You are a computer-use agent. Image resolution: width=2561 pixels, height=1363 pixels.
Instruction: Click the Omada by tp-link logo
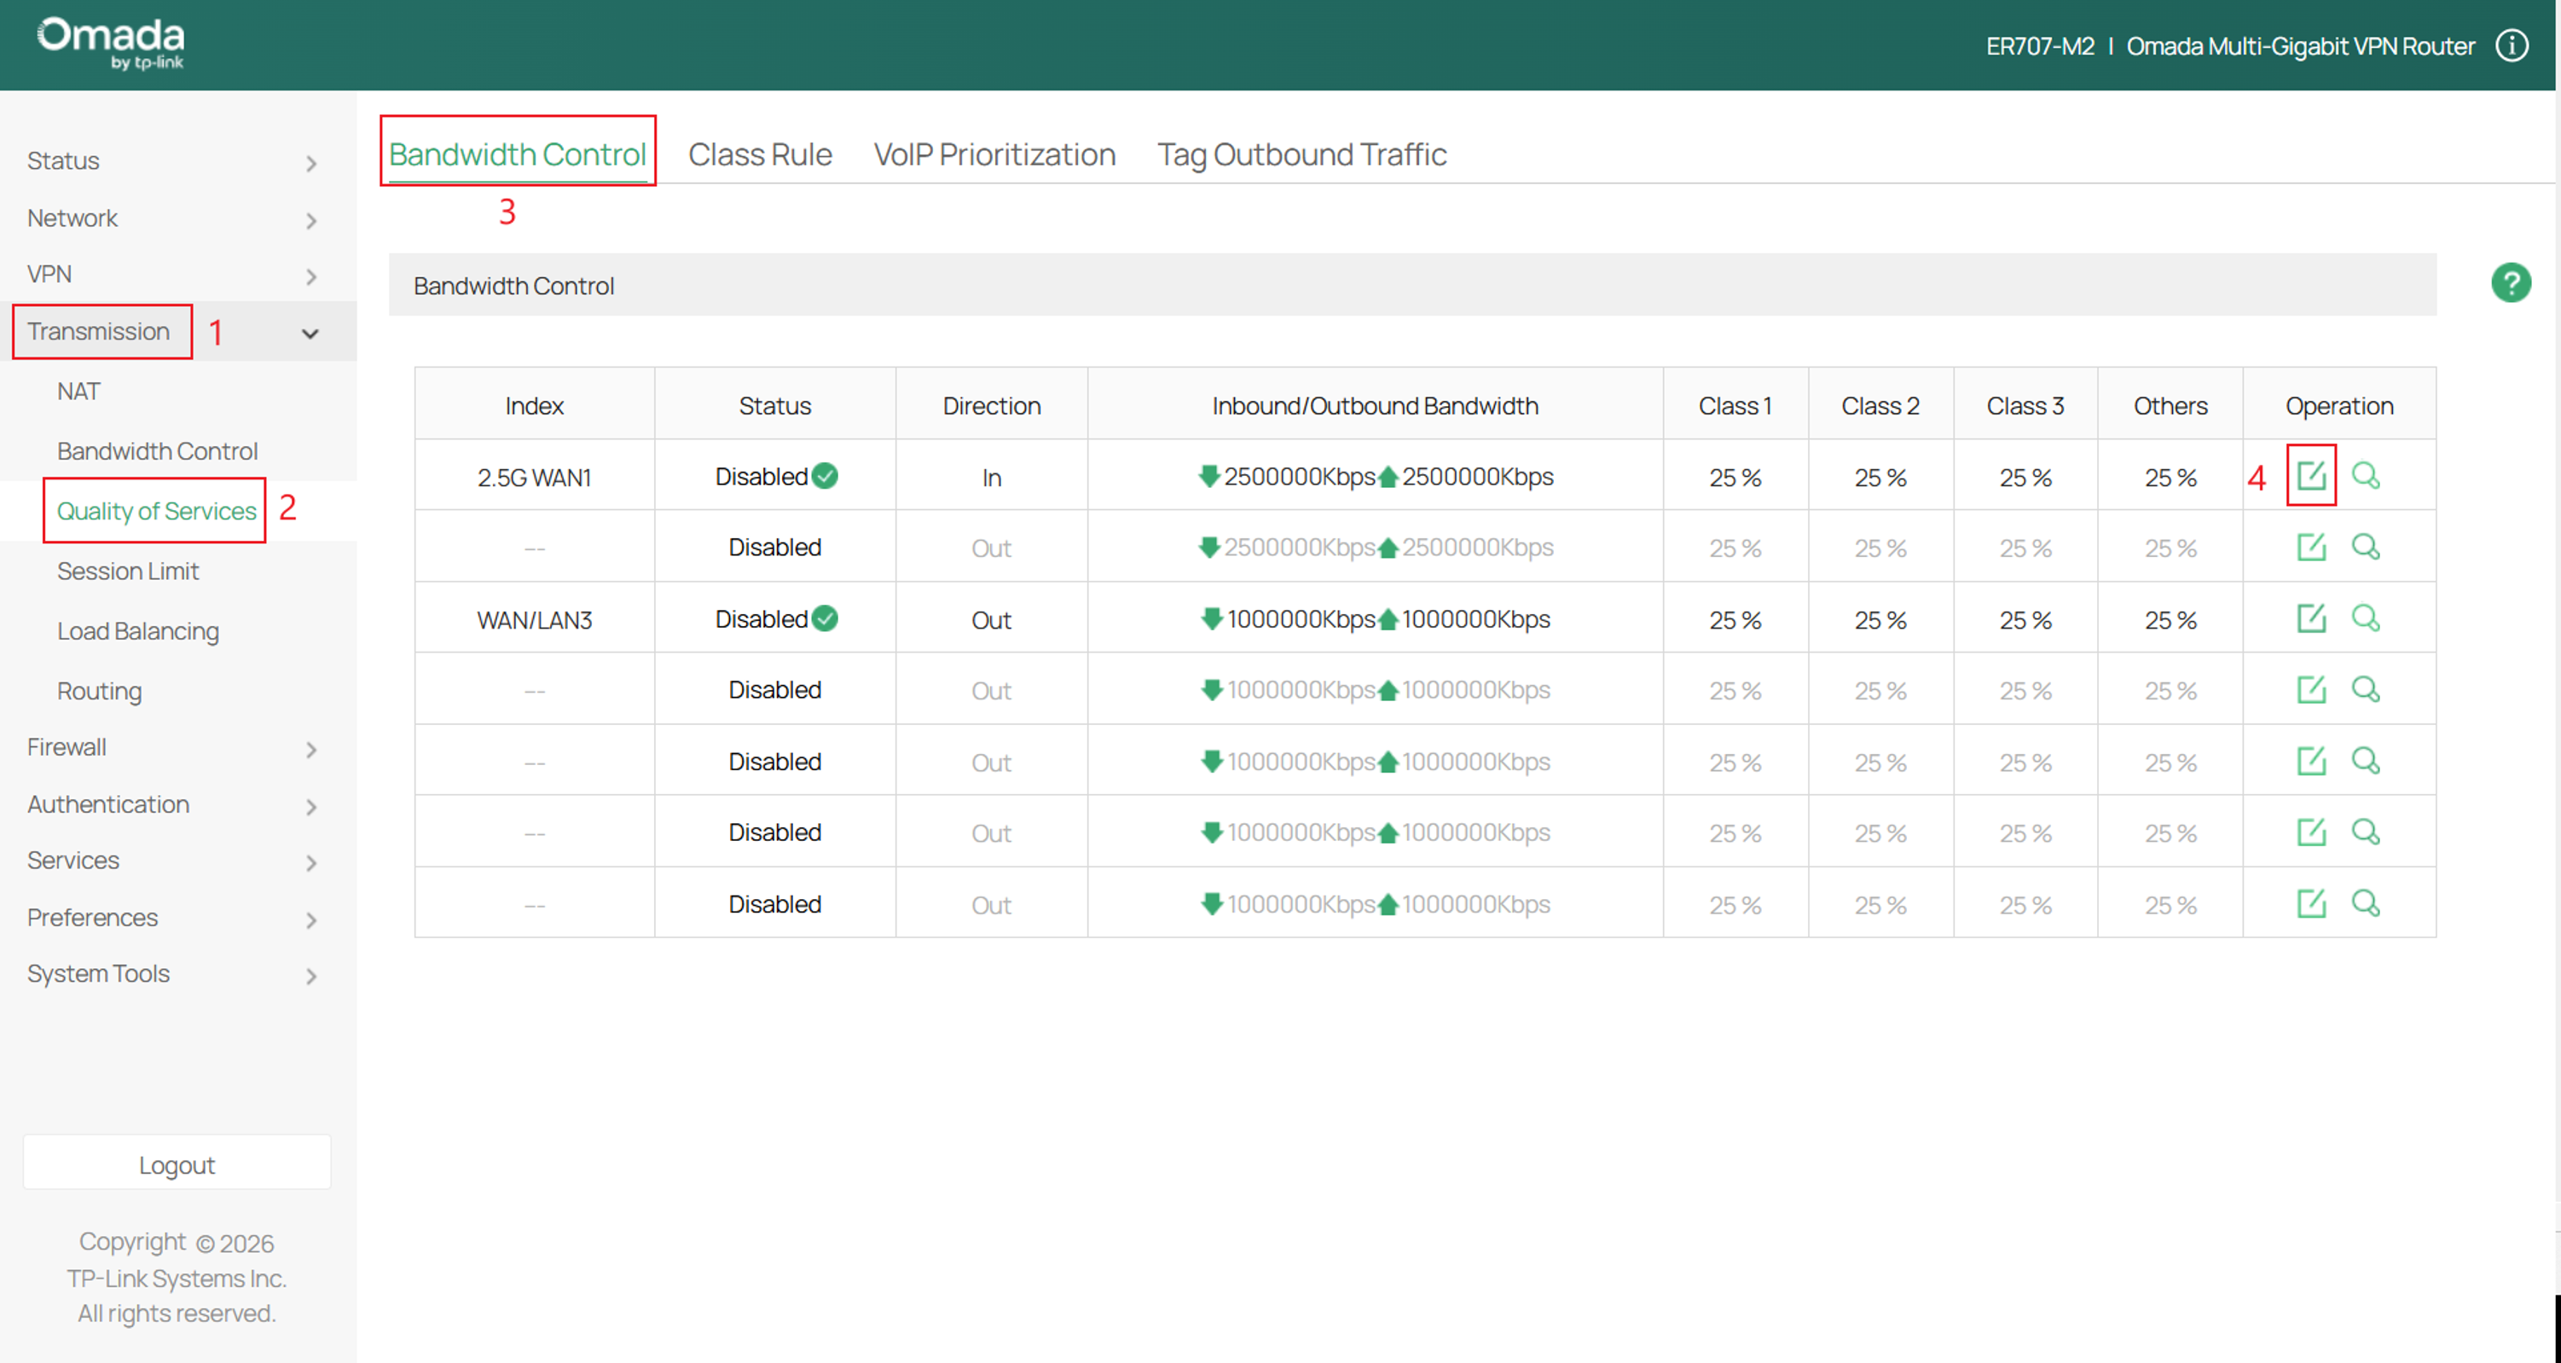click(x=110, y=43)
